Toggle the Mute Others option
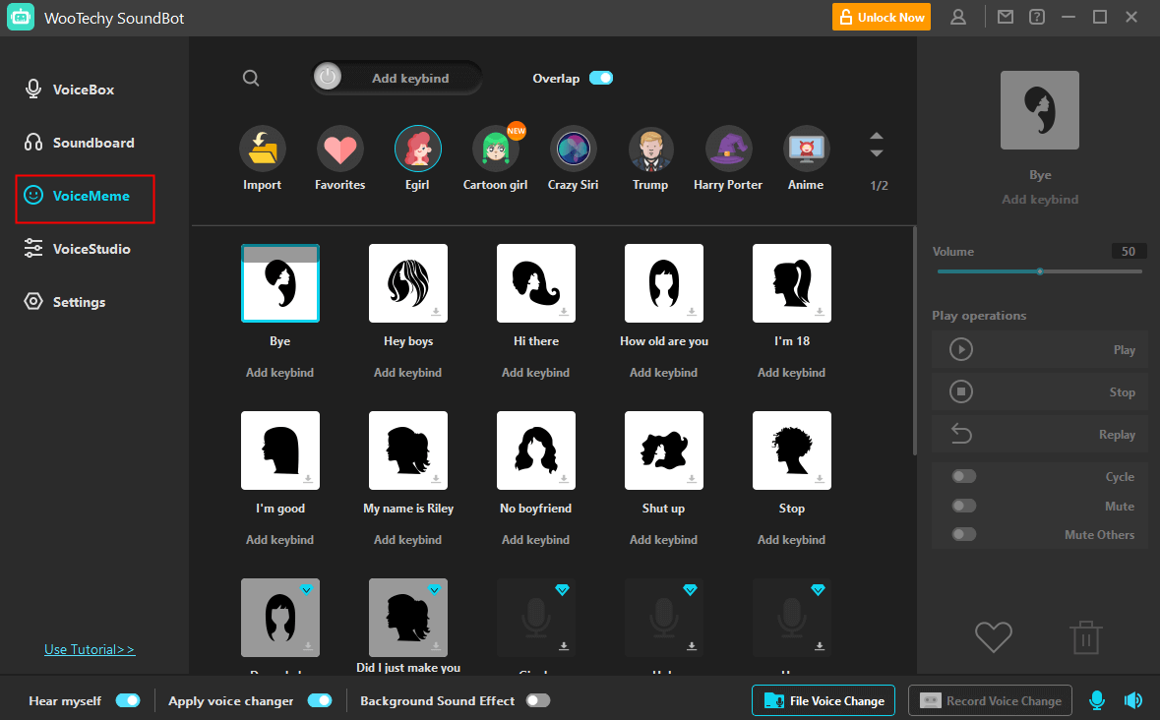This screenshot has height=720, width=1160. (x=963, y=533)
